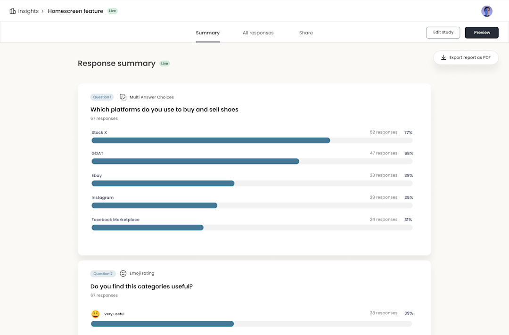Click the Stock X label

pyautogui.click(x=99, y=132)
